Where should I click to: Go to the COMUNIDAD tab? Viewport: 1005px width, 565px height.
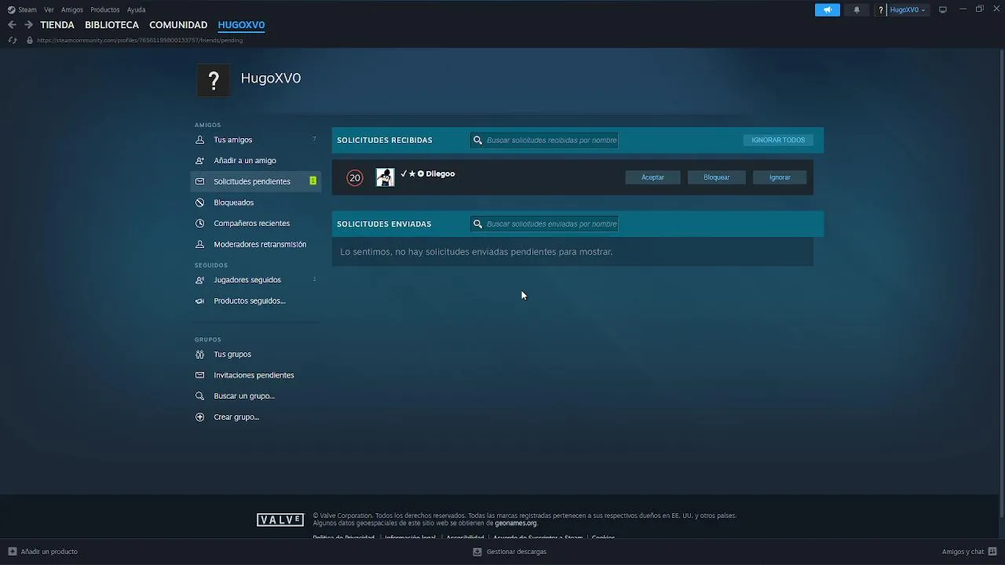178,25
